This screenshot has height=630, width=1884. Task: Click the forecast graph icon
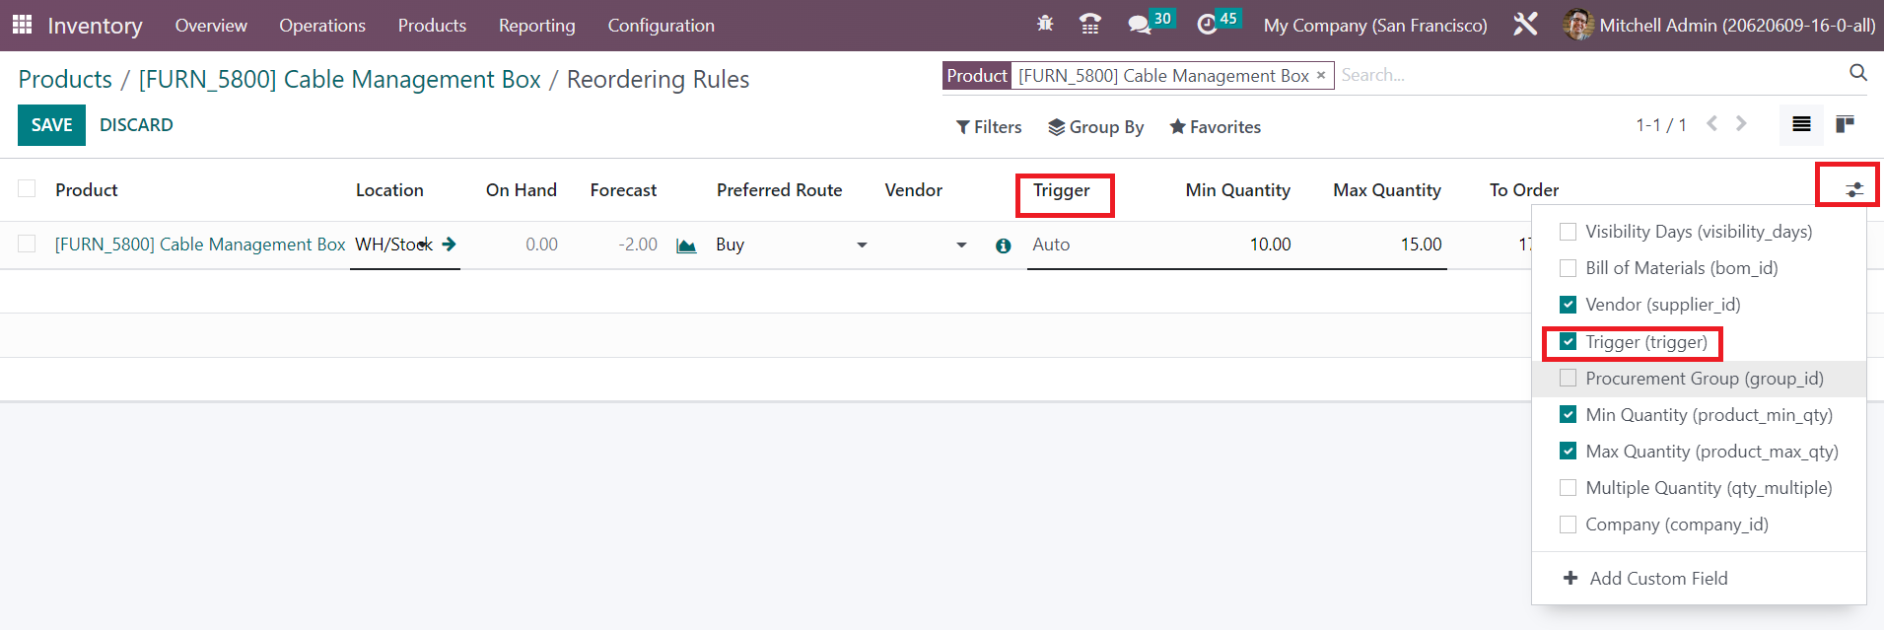[x=686, y=245]
